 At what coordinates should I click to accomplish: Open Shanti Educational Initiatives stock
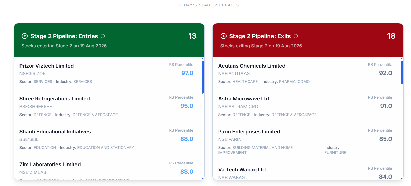pyautogui.click(x=55, y=132)
